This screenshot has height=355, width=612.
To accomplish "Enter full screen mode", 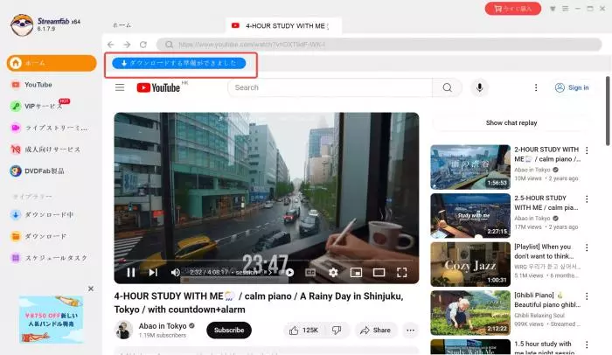I will 401,272.
